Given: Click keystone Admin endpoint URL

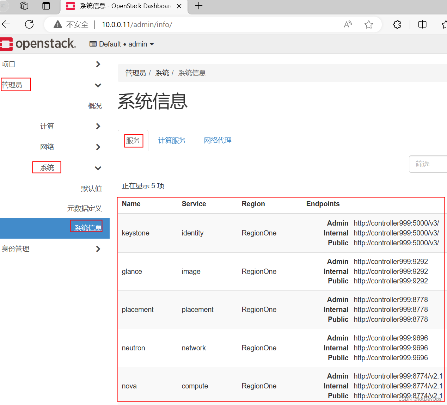Looking at the screenshot, I should point(396,223).
